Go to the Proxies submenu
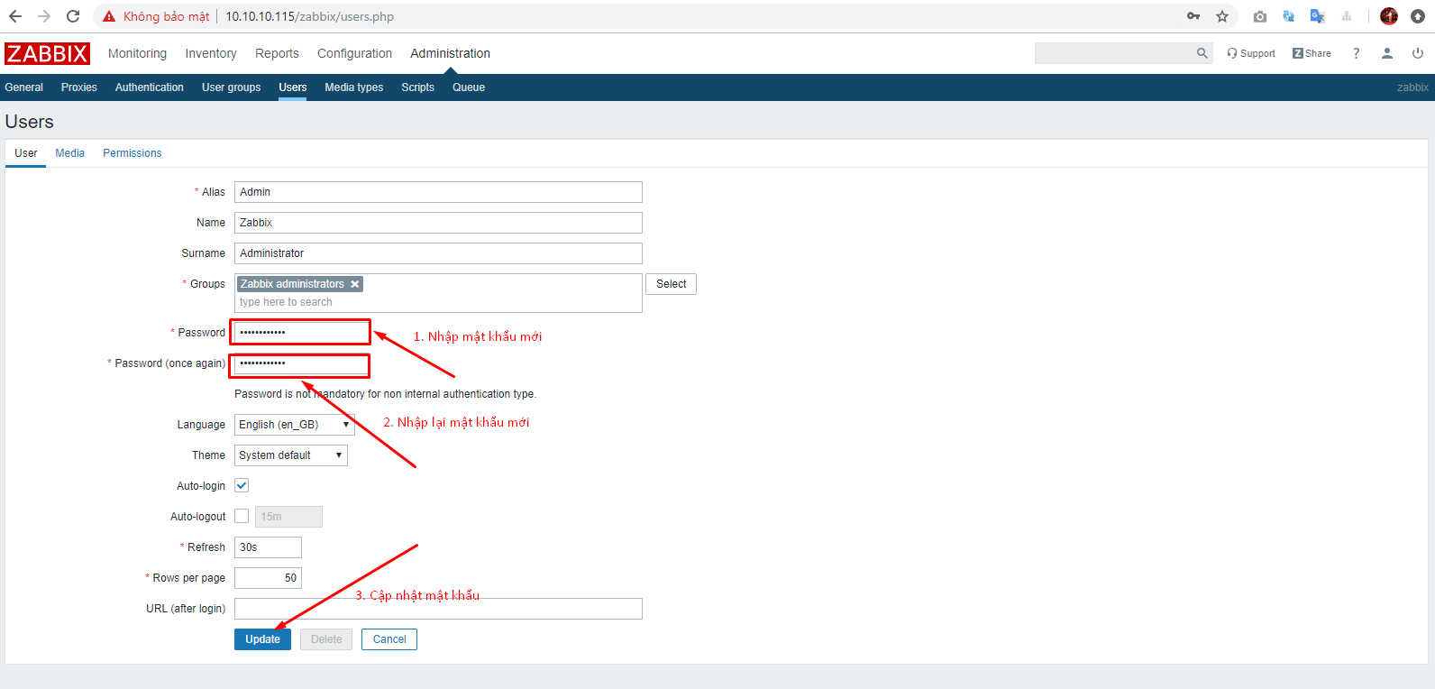The height and width of the screenshot is (689, 1435). (79, 87)
